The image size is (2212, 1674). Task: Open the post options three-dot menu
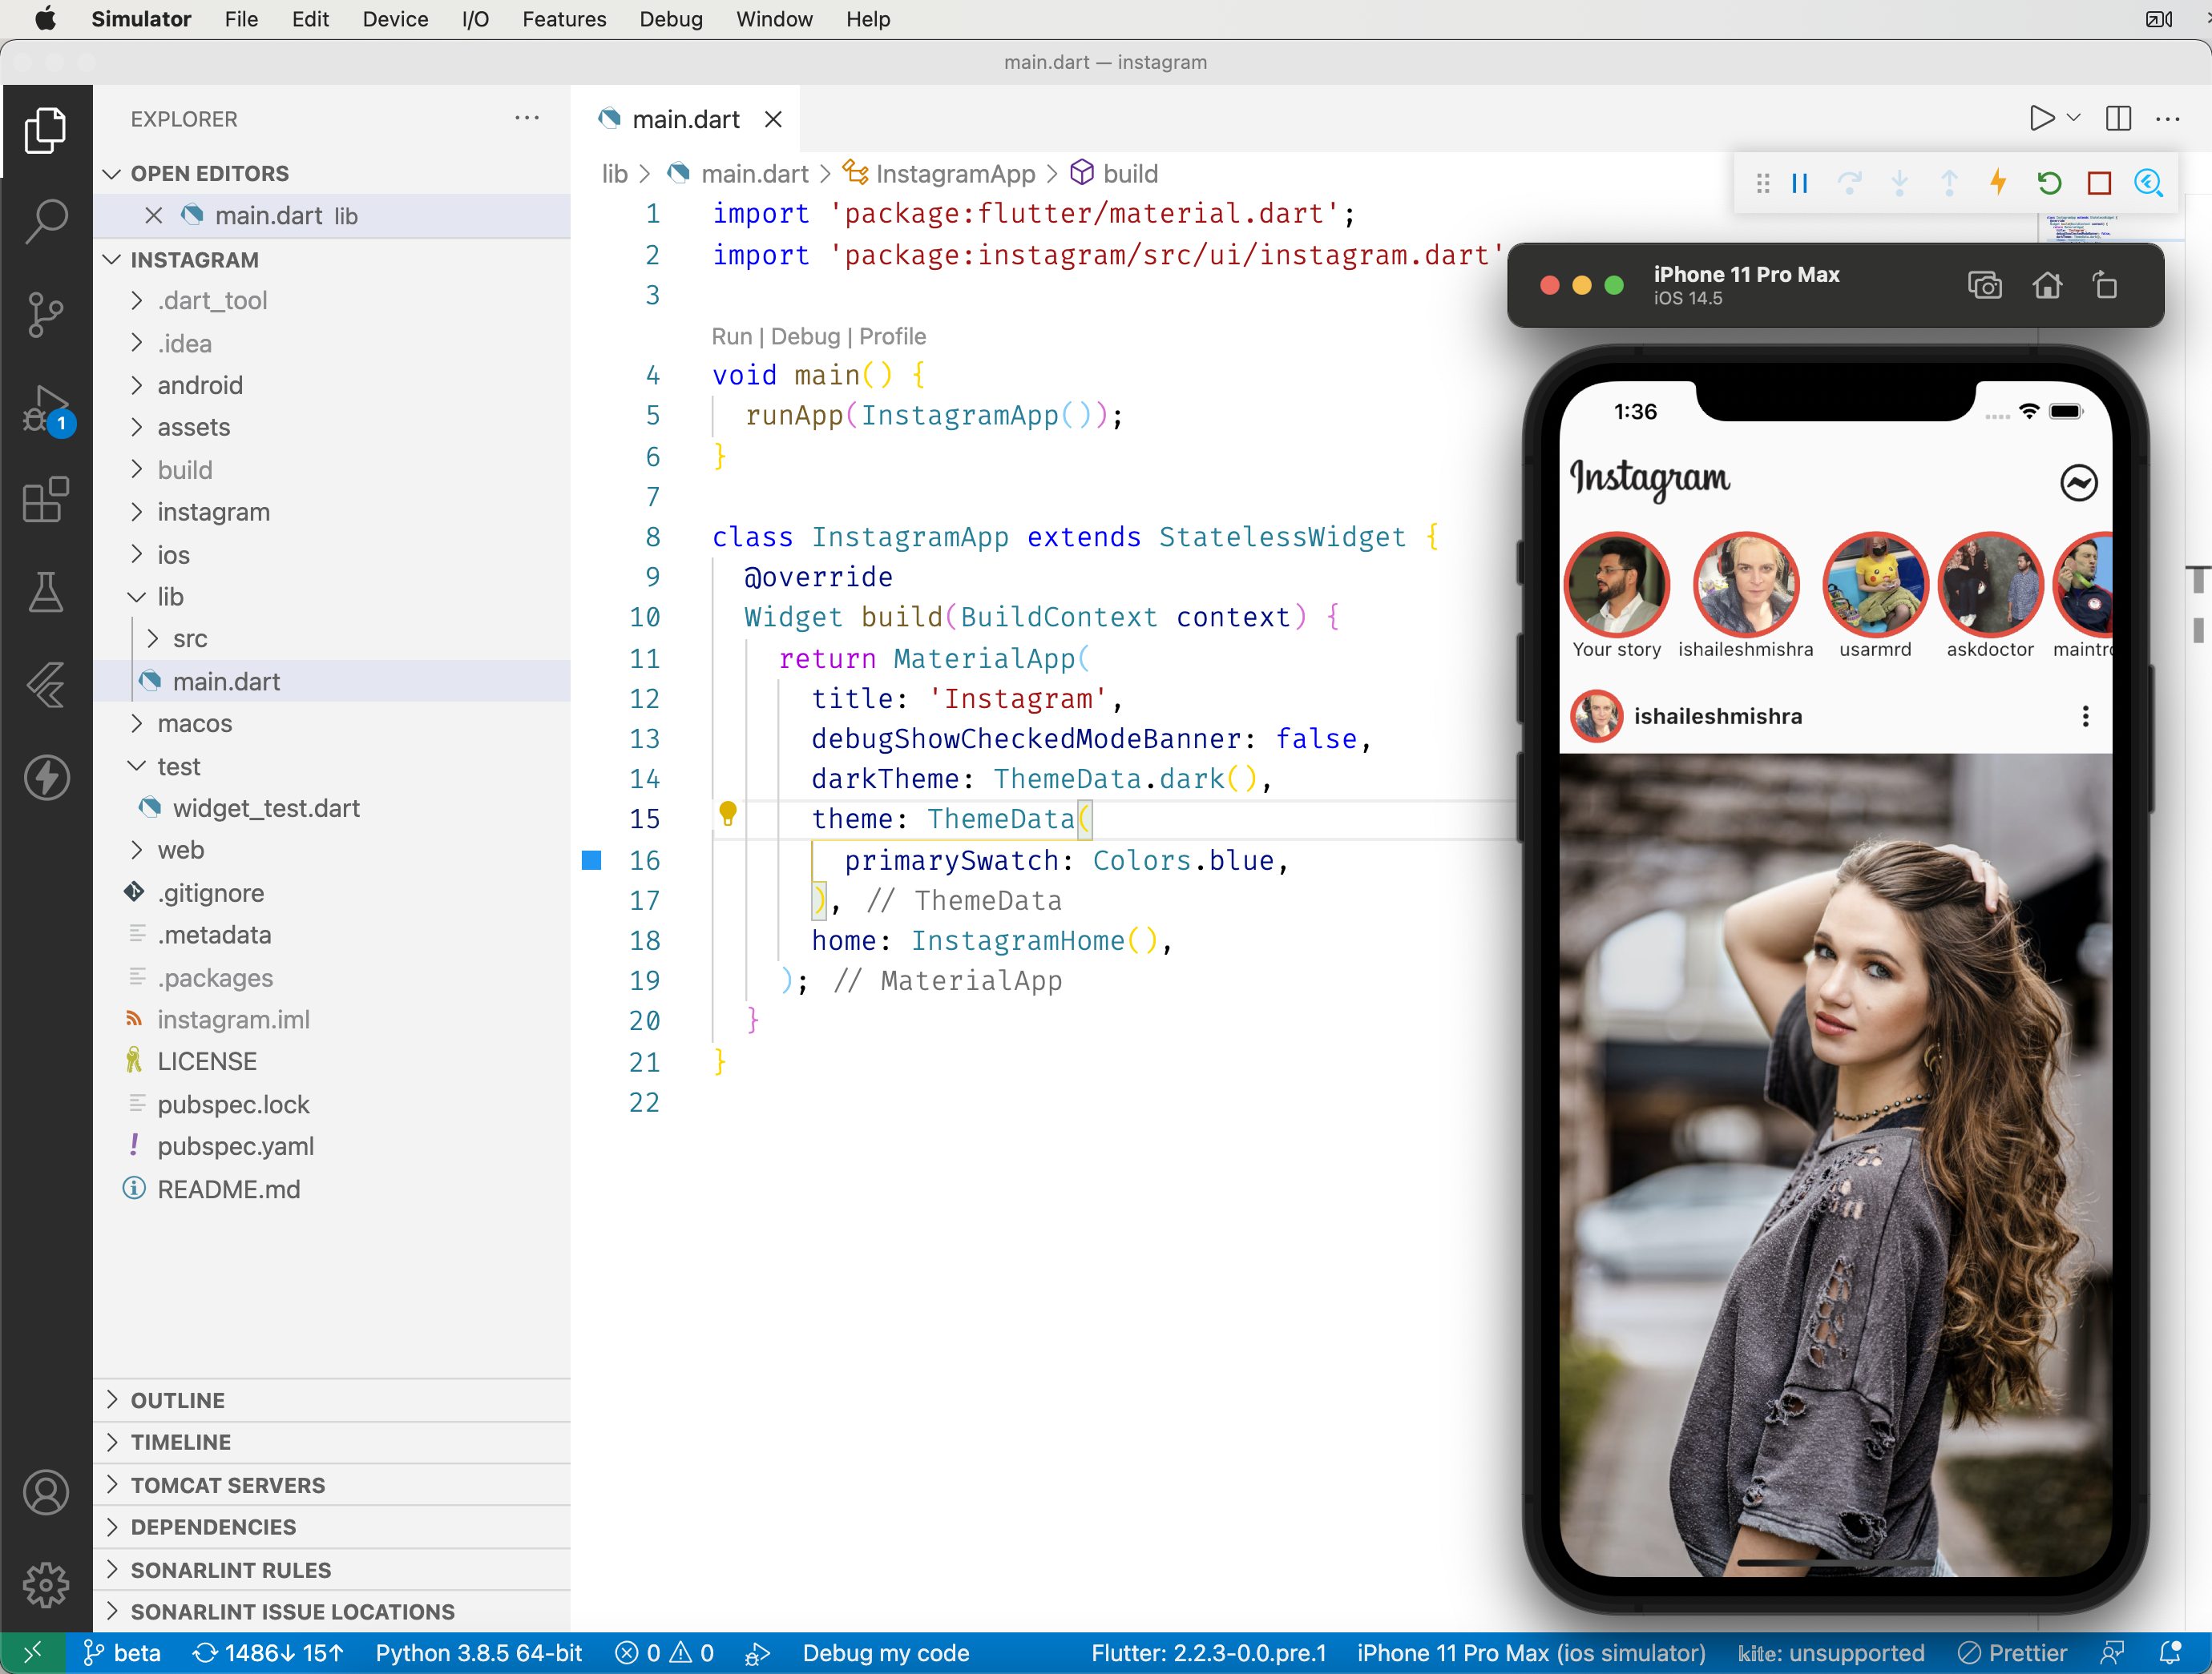click(x=2085, y=717)
